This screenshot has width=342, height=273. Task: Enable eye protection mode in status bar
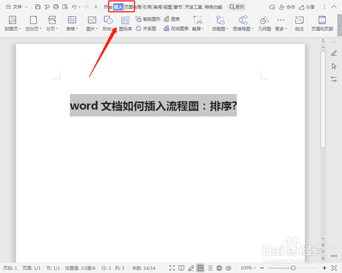coord(228,268)
